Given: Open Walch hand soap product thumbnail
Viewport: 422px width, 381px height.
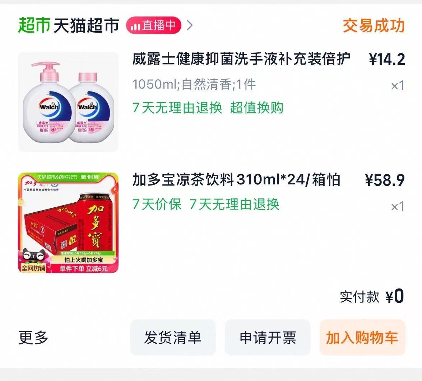Looking at the screenshot, I should [68, 102].
